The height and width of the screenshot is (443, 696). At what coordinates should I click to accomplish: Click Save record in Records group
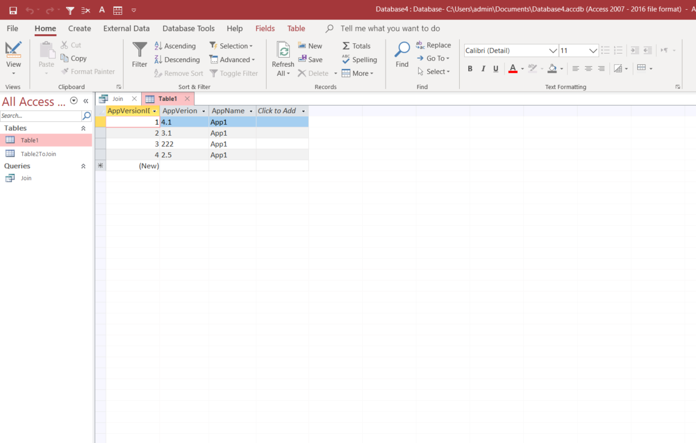click(310, 59)
